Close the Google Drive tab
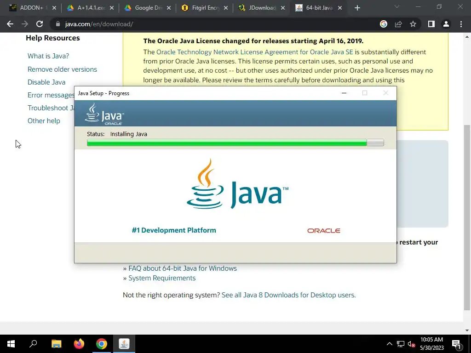This screenshot has height=353, width=471. click(169, 8)
